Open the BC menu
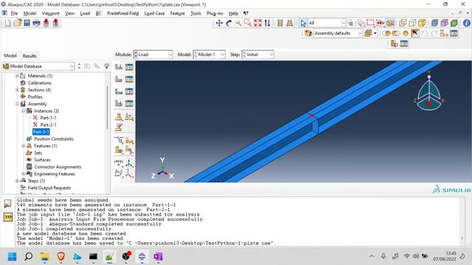 click(x=98, y=13)
